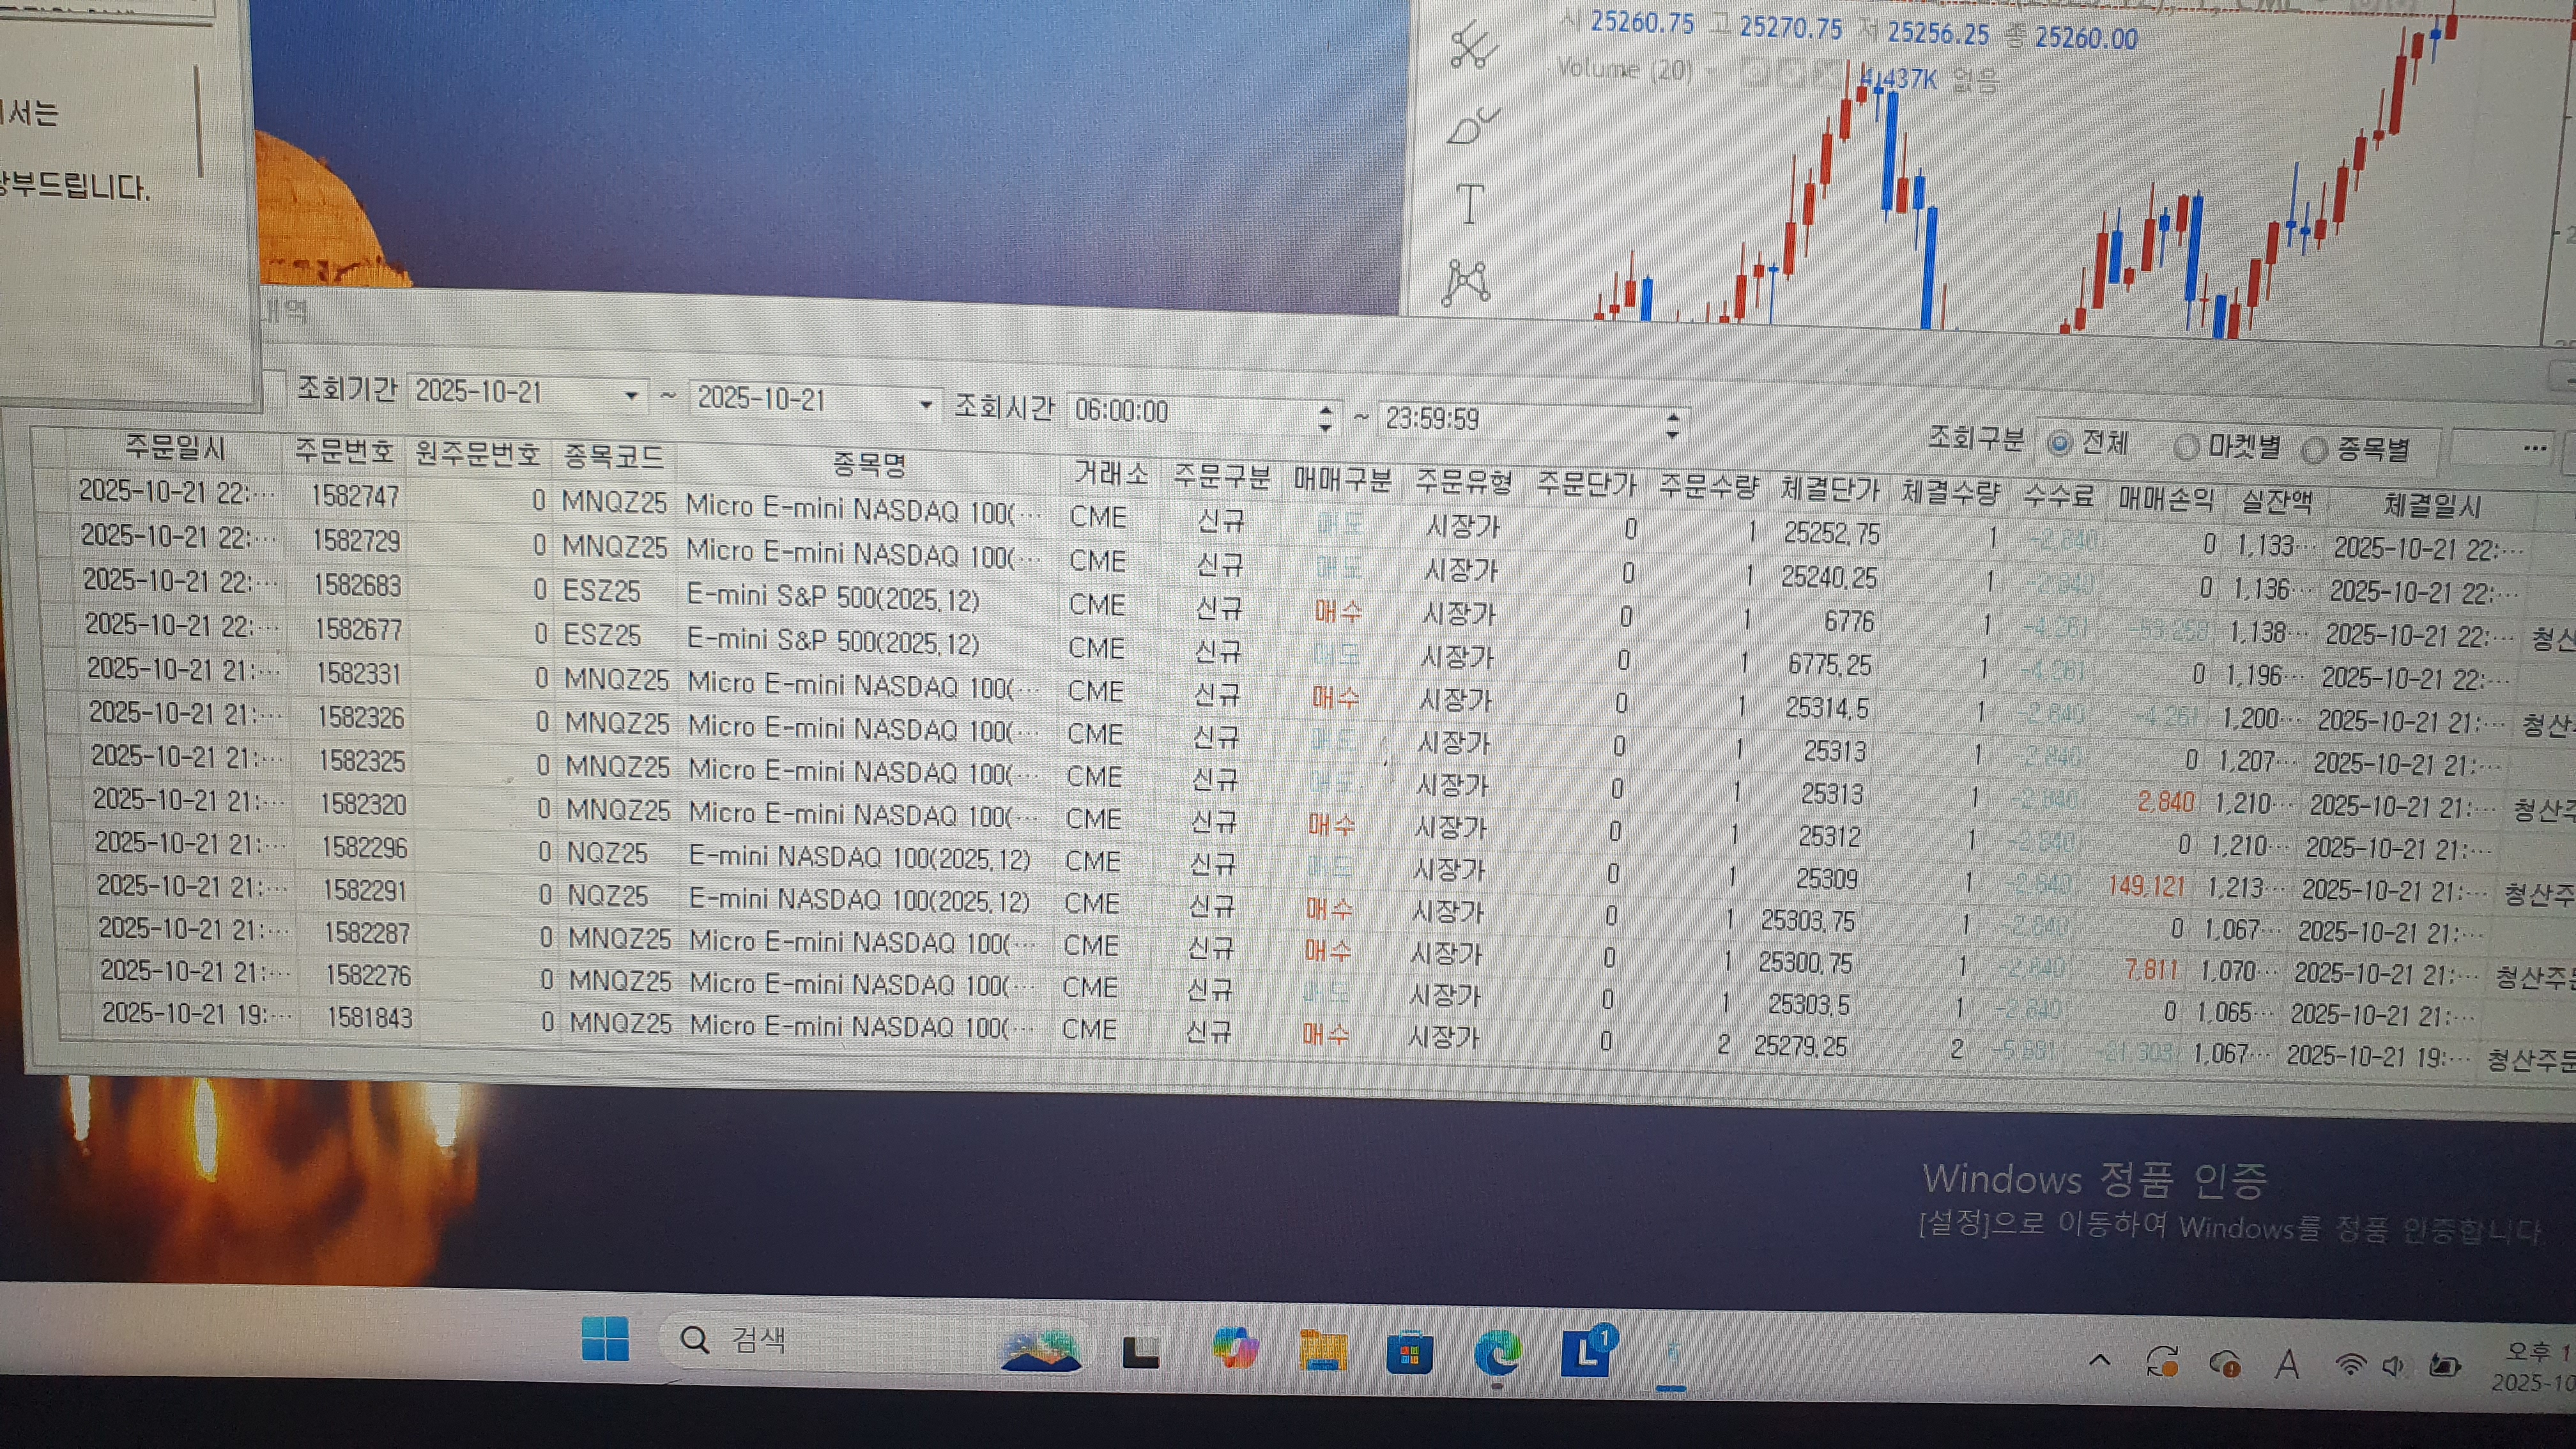The image size is (2576, 1449).
Task: Select the 종목별 radio button
Action: pos(2314,451)
